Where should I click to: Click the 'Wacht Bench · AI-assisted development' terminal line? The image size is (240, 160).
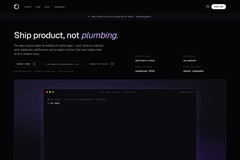(x=77, y=99)
